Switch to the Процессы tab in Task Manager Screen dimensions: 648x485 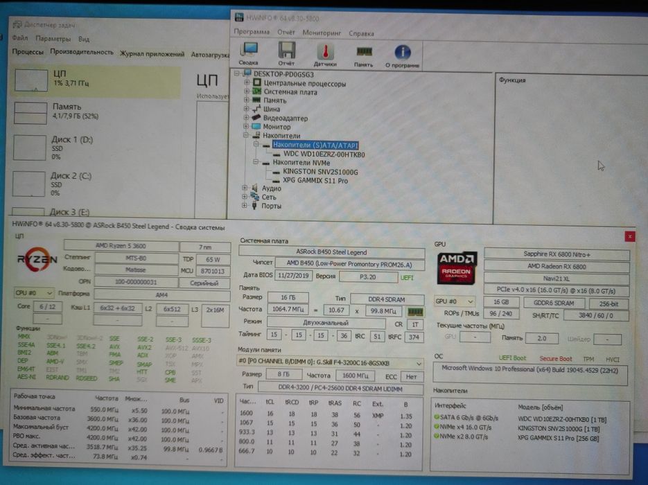coord(28,52)
